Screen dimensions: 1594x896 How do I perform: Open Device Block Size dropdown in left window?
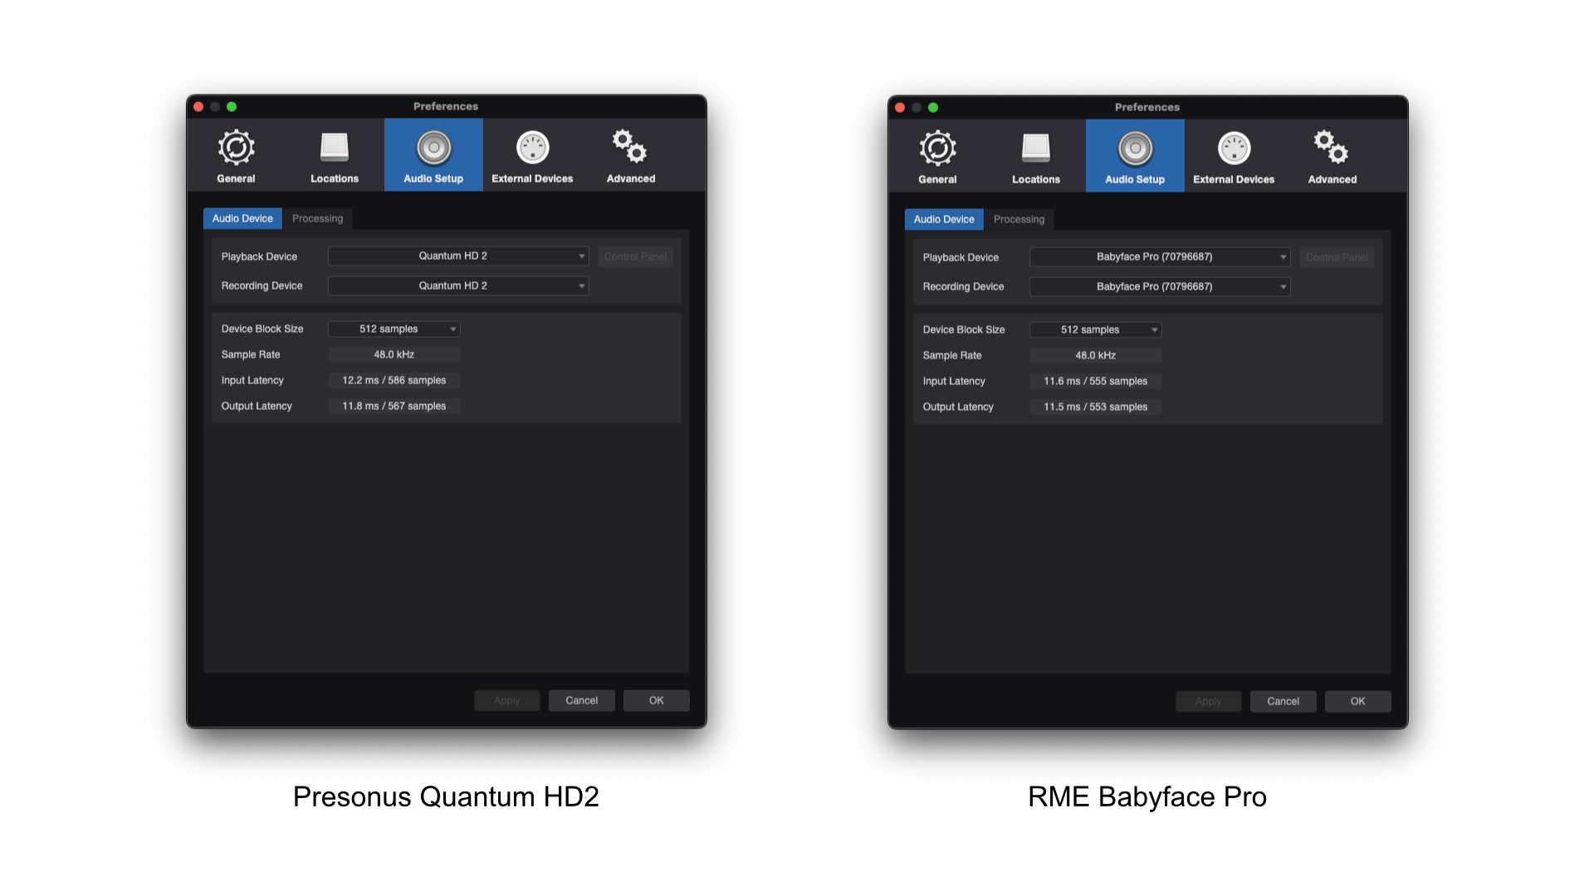pyautogui.click(x=394, y=329)
